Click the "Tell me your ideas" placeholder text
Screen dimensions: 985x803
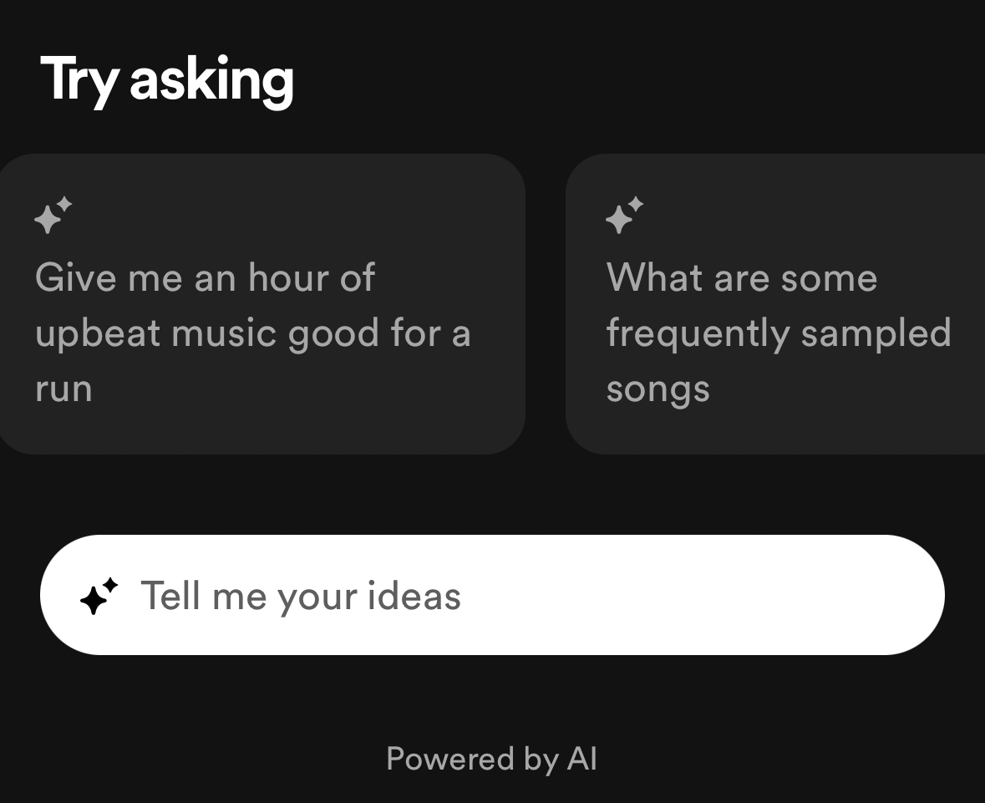[301, 597]
